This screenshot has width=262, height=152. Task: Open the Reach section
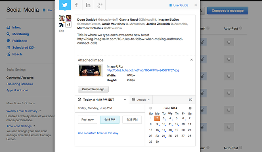pyautogui.click(x=17, y=54)
